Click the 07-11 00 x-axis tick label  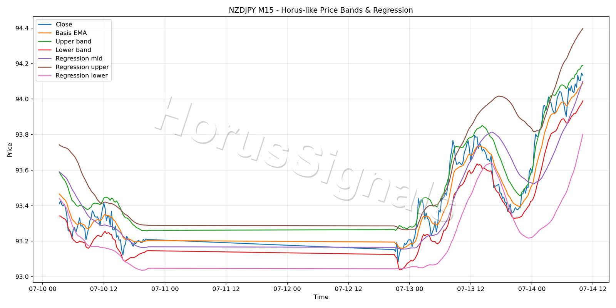coord(165,289)
